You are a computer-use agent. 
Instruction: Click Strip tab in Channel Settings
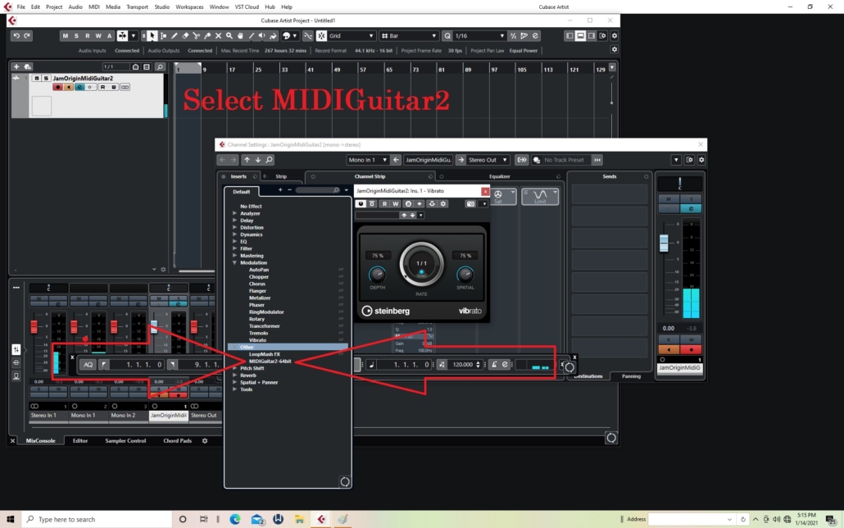click(281, 176)
